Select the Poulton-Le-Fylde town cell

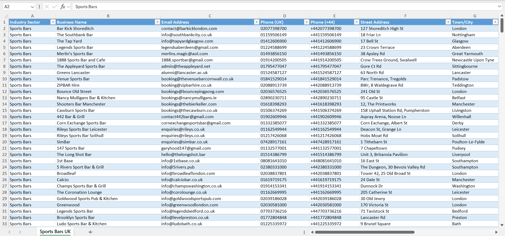click(475, 142)
